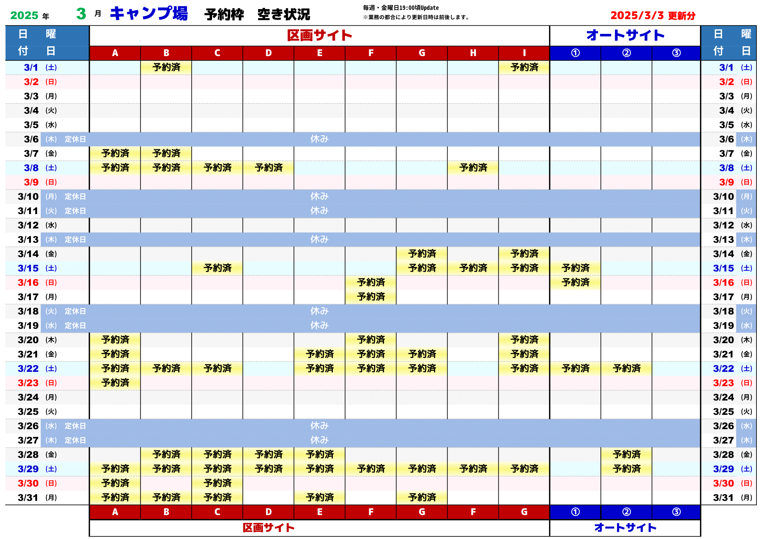Click top column header B
The image size is (762, 539).
coord(166,53)
